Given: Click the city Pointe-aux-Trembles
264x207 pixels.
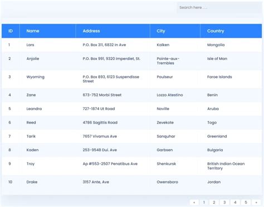Looking at the screenshot, I should [x=168, y=61].
